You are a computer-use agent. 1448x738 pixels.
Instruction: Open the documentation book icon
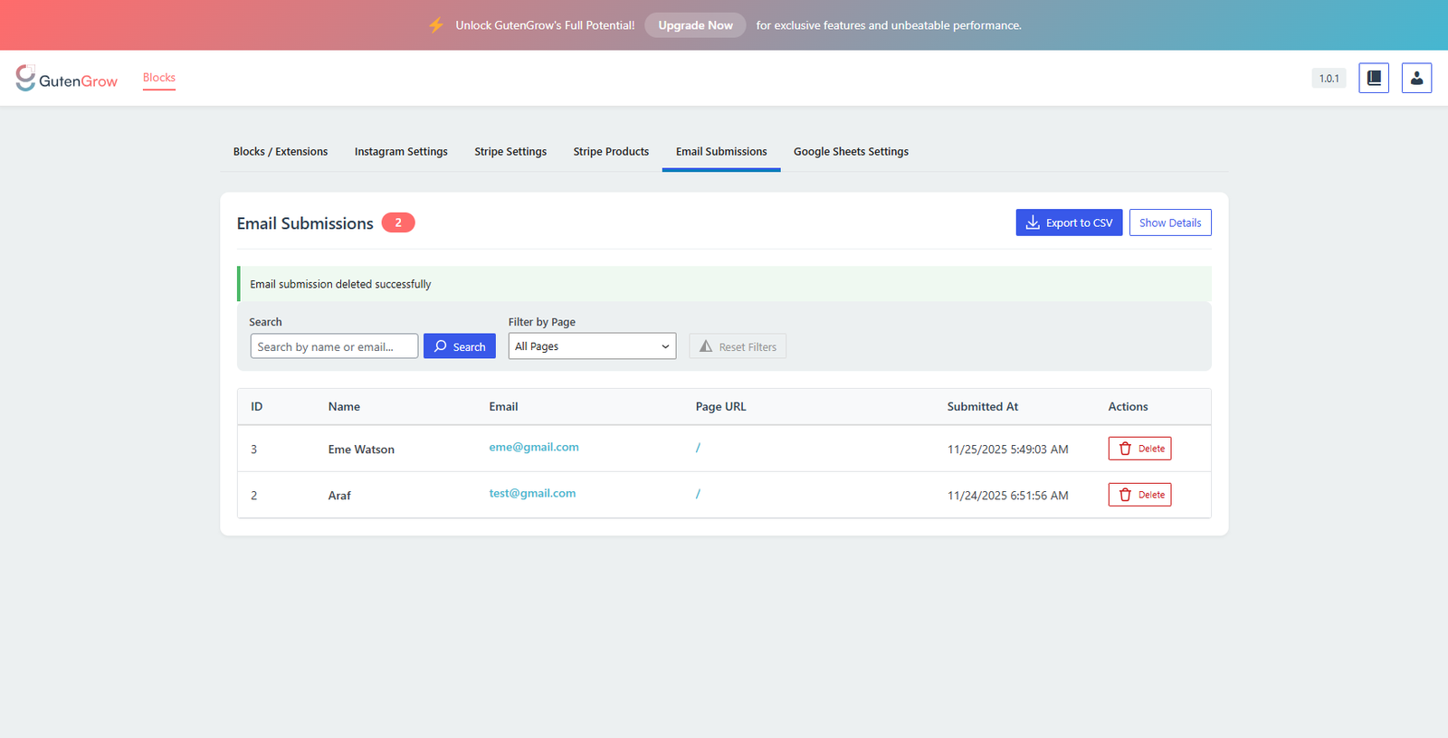[x=1373, y=78]
